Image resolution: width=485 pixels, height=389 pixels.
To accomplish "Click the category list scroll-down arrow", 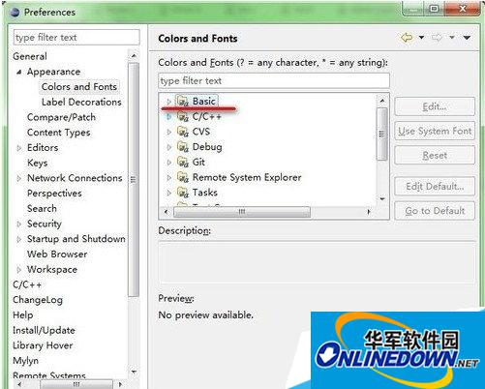I will click(382, 199).
